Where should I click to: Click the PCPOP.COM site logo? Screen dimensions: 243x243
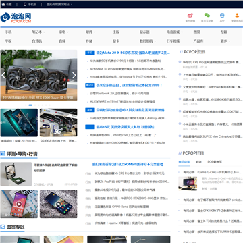(16, 18)
